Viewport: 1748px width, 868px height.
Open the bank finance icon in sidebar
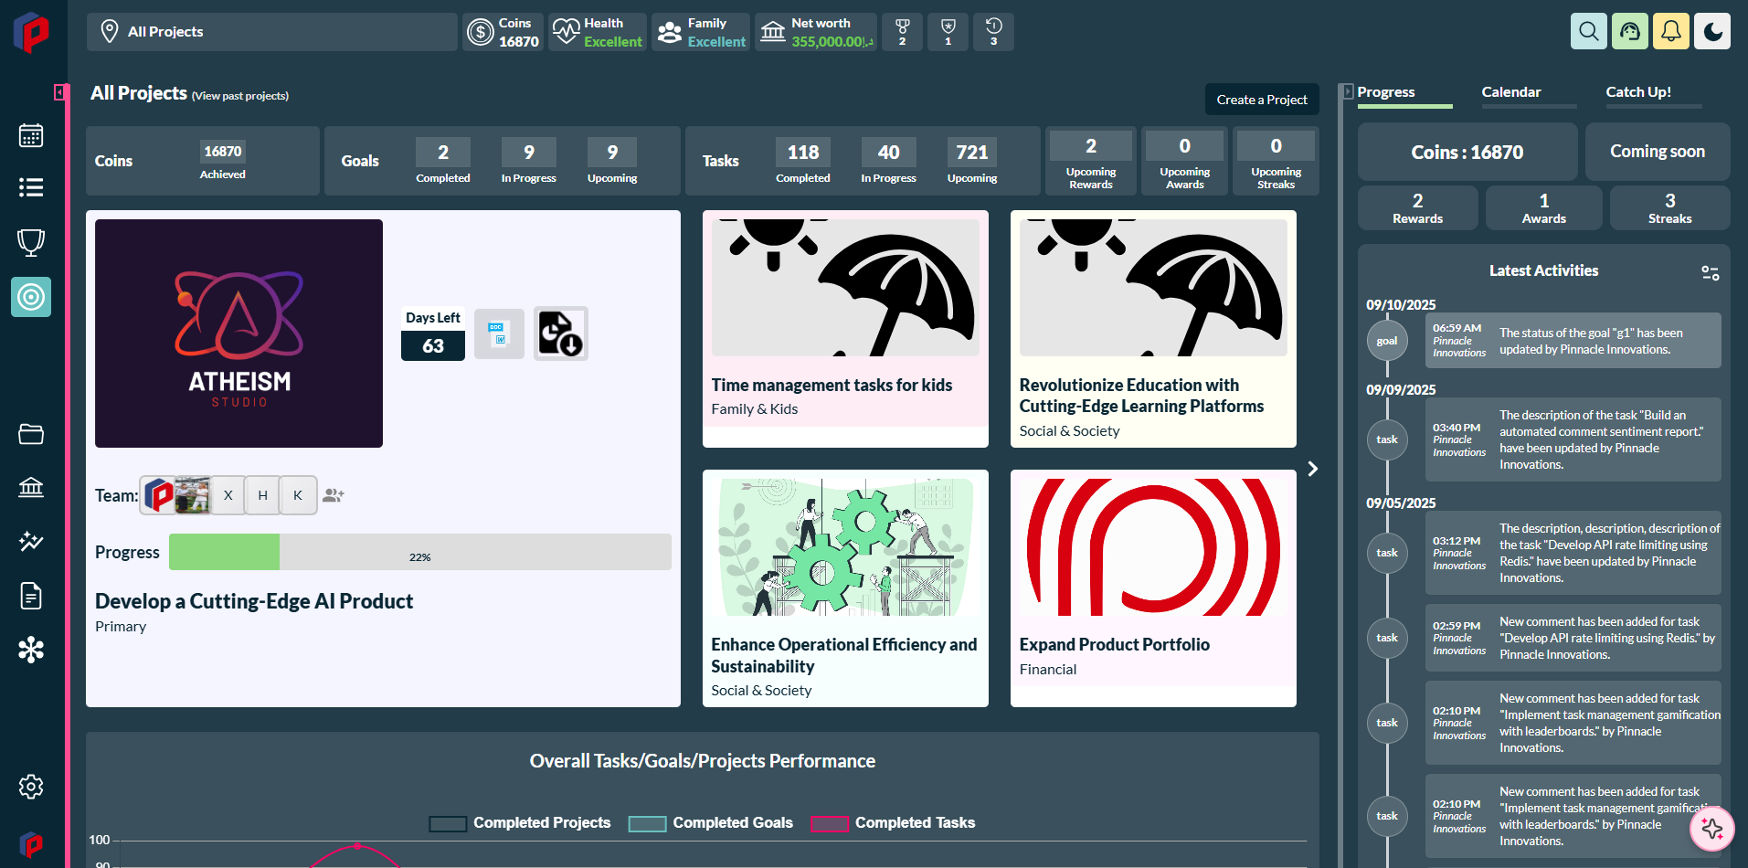[31, 487]
